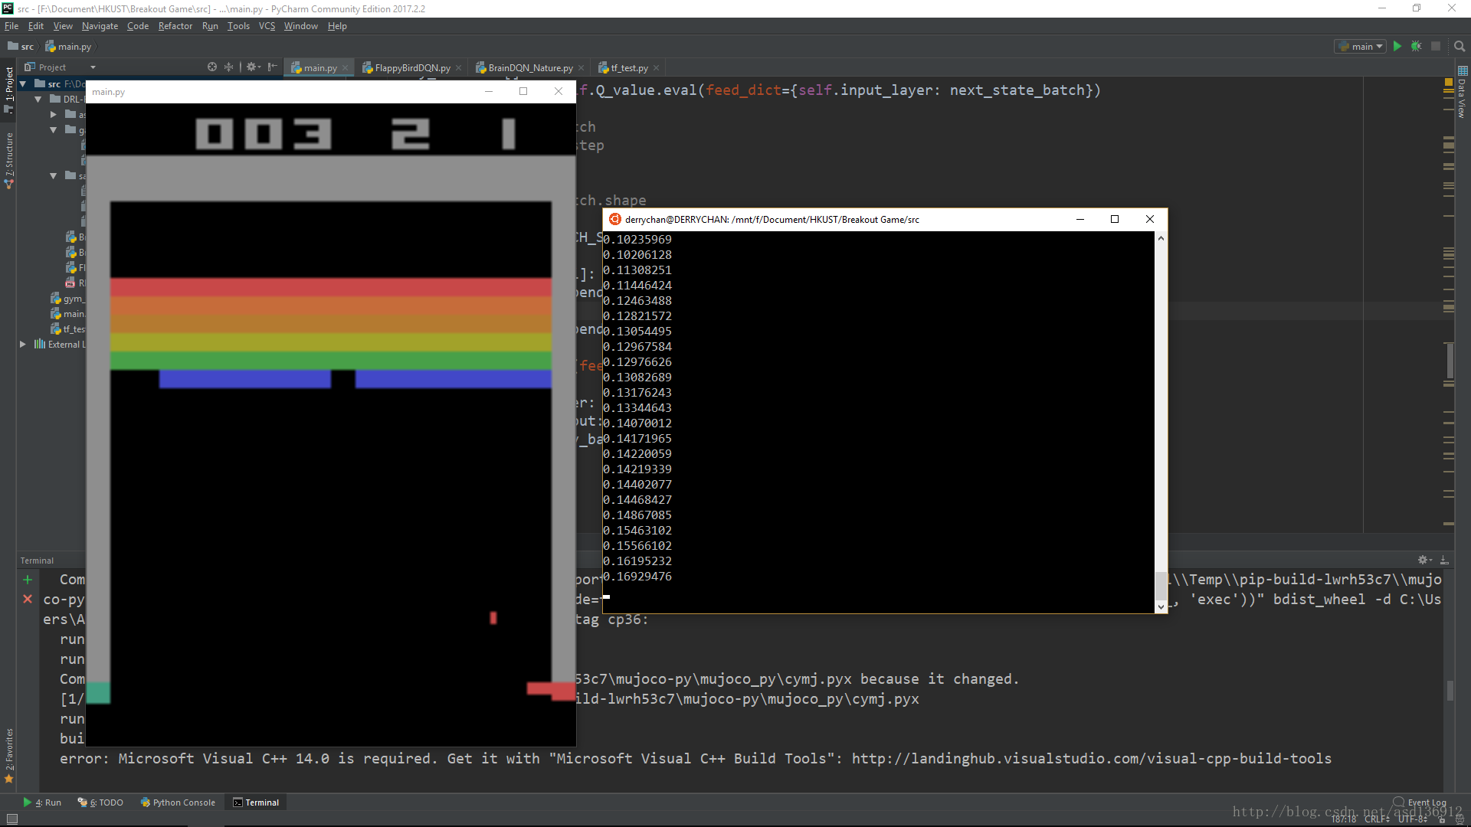1471x827 pixels.
Task: Open the Event Log
Action: tap(1420, 802)
